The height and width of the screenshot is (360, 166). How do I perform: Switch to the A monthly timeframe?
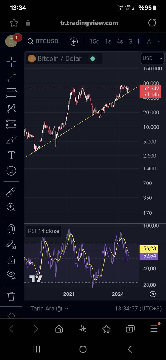click(149, 41)
